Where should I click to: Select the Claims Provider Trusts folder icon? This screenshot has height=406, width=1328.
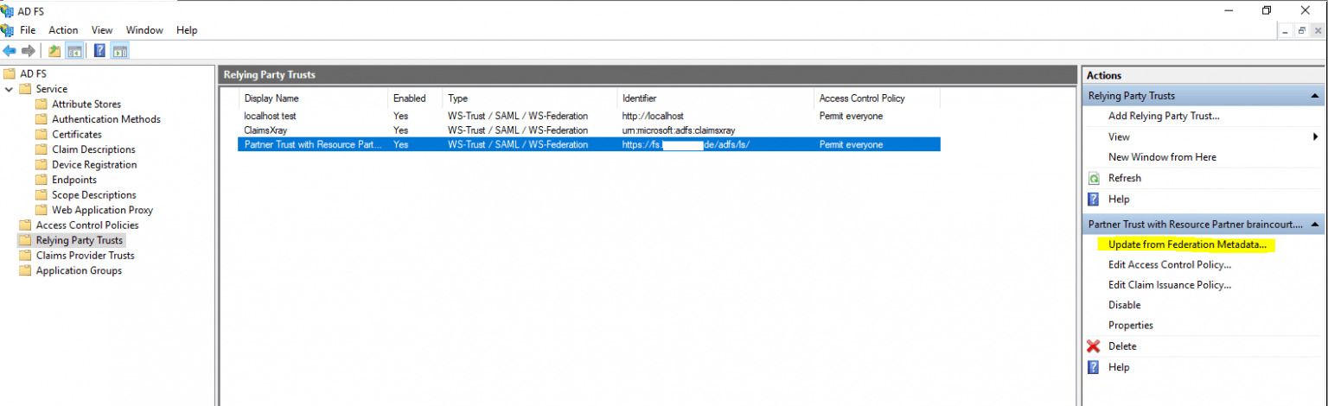pos(25,256)
